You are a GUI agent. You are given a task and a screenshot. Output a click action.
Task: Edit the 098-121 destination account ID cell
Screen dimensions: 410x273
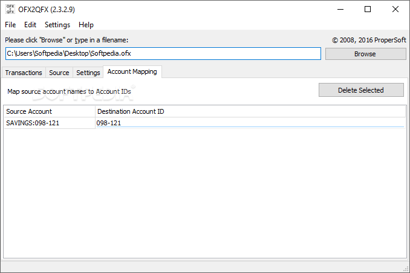coord(250,123)
